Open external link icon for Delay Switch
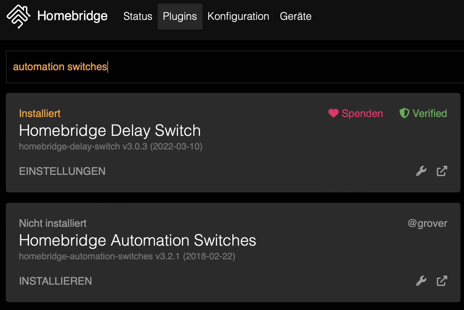 pos(442,171)
